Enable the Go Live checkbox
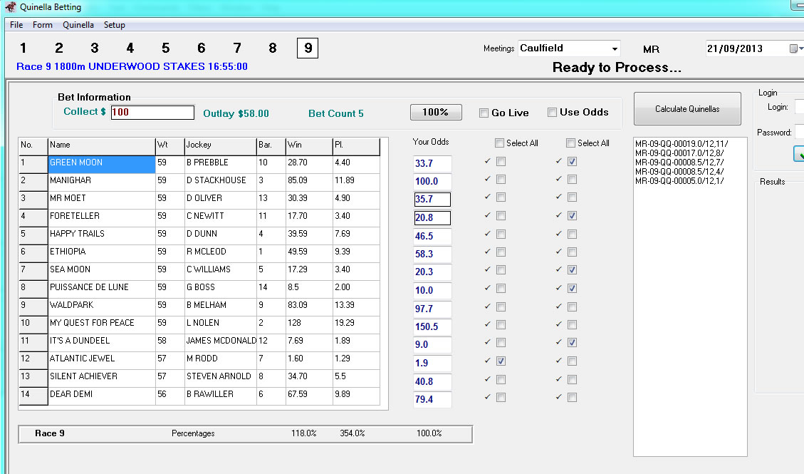Image resolution: width=804 pixels, height=474 pixels. tap(484, 113)
